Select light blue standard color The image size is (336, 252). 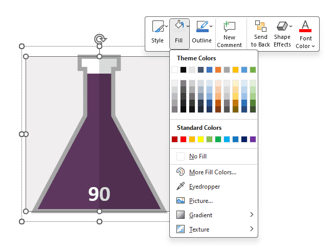tap(227, 140)
